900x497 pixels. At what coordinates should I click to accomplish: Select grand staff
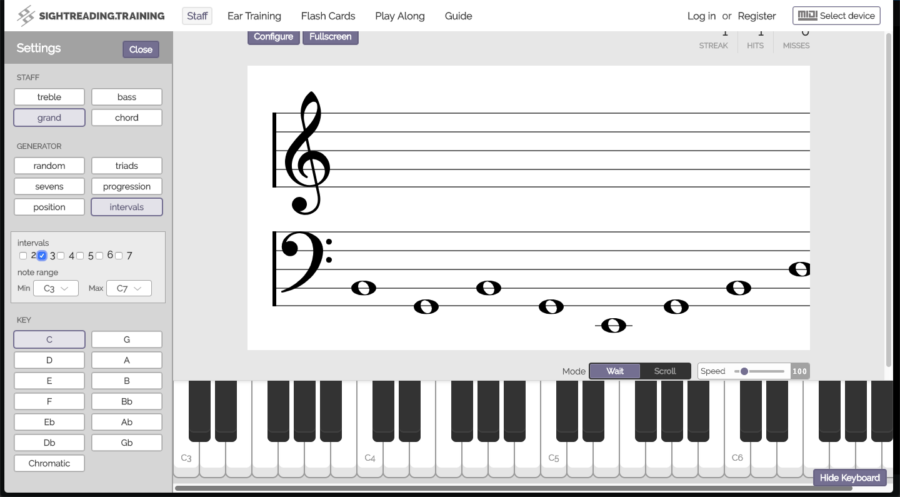[49, 118]
